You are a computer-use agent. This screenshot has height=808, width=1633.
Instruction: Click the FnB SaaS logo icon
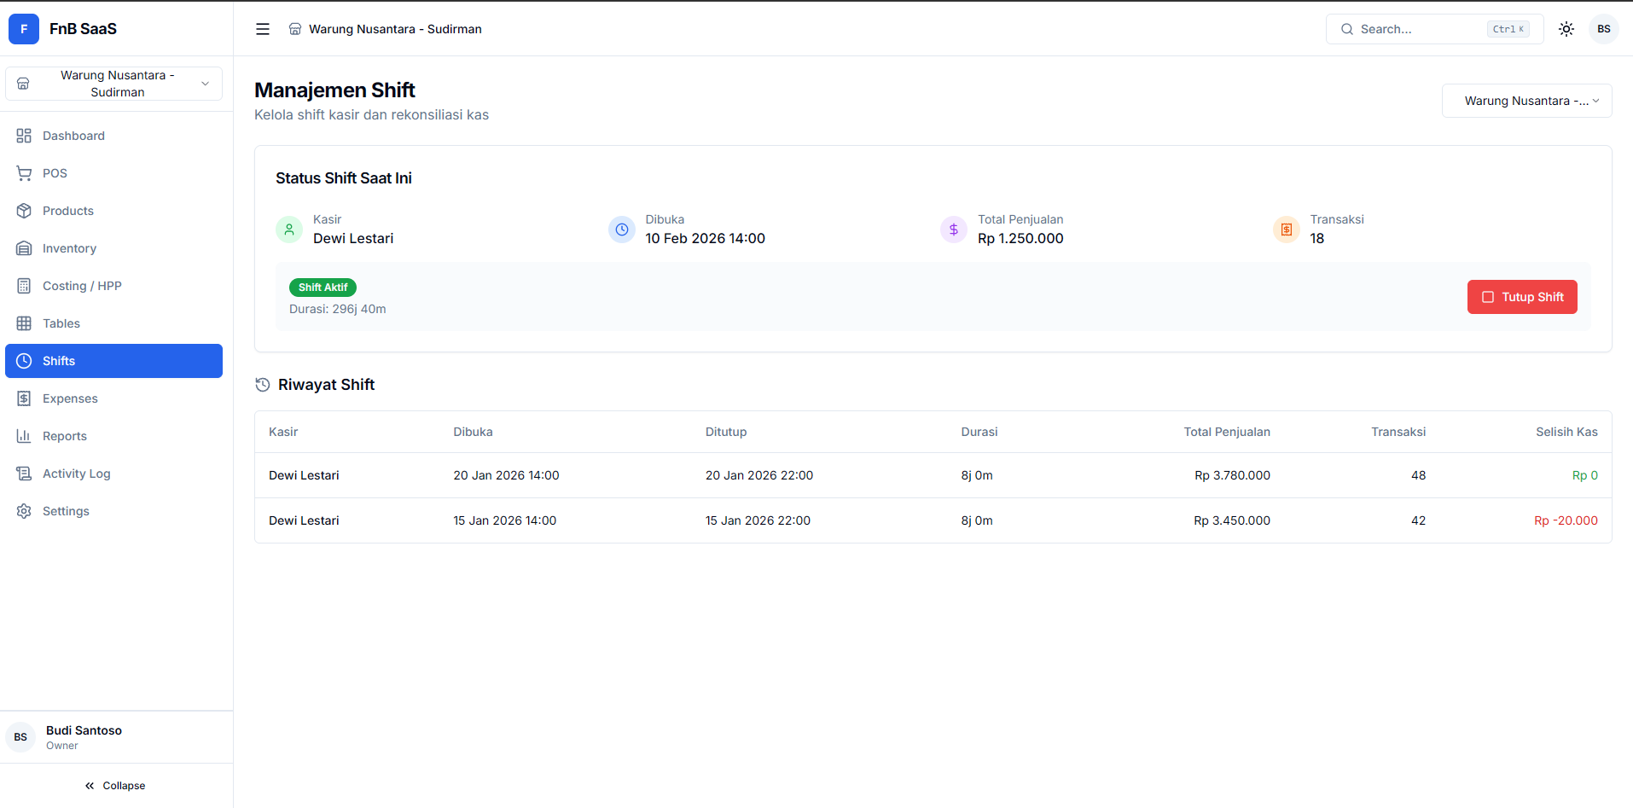pyautogui.click(x=24, y=29)
